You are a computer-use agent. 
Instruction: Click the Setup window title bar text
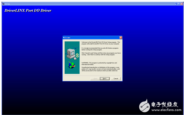coord(7,4)
